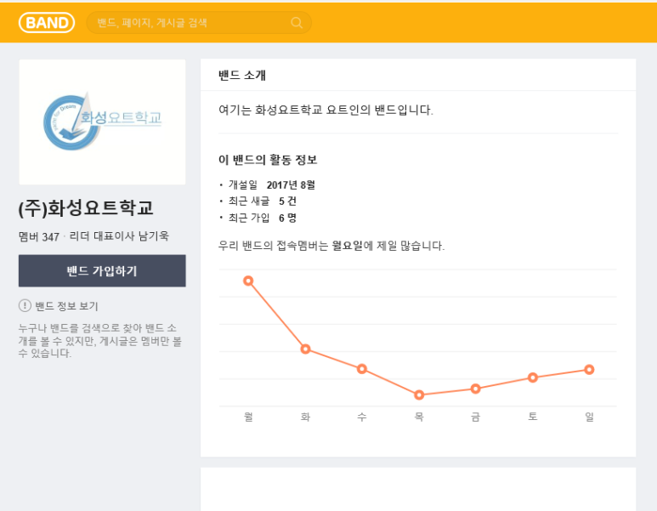Click the 일 axis label

pos(590,417)
